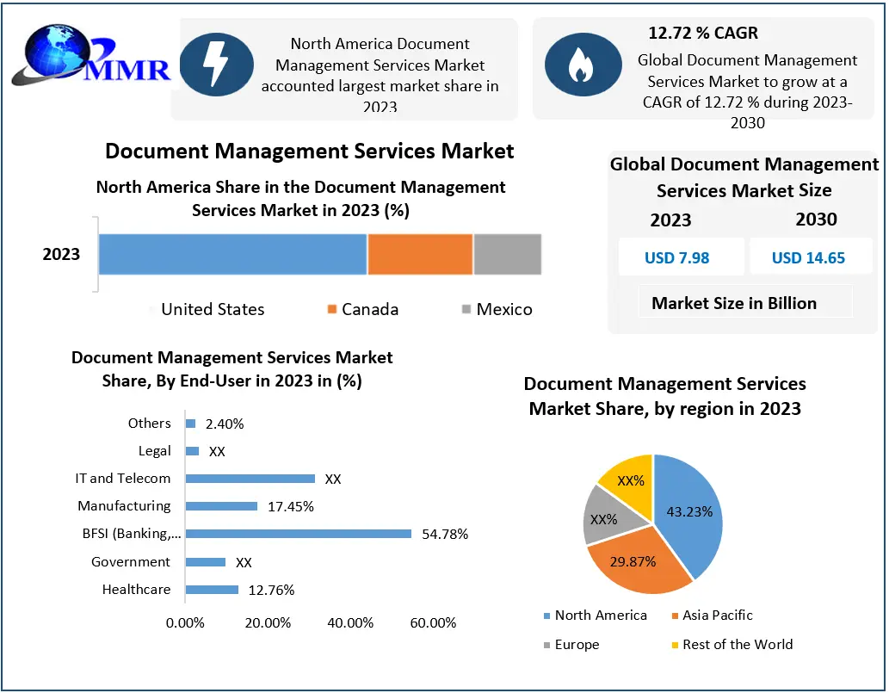The image size is (889, 693).
Task: Expand the 2023 axis label bracket
Action: coord(60,253)
